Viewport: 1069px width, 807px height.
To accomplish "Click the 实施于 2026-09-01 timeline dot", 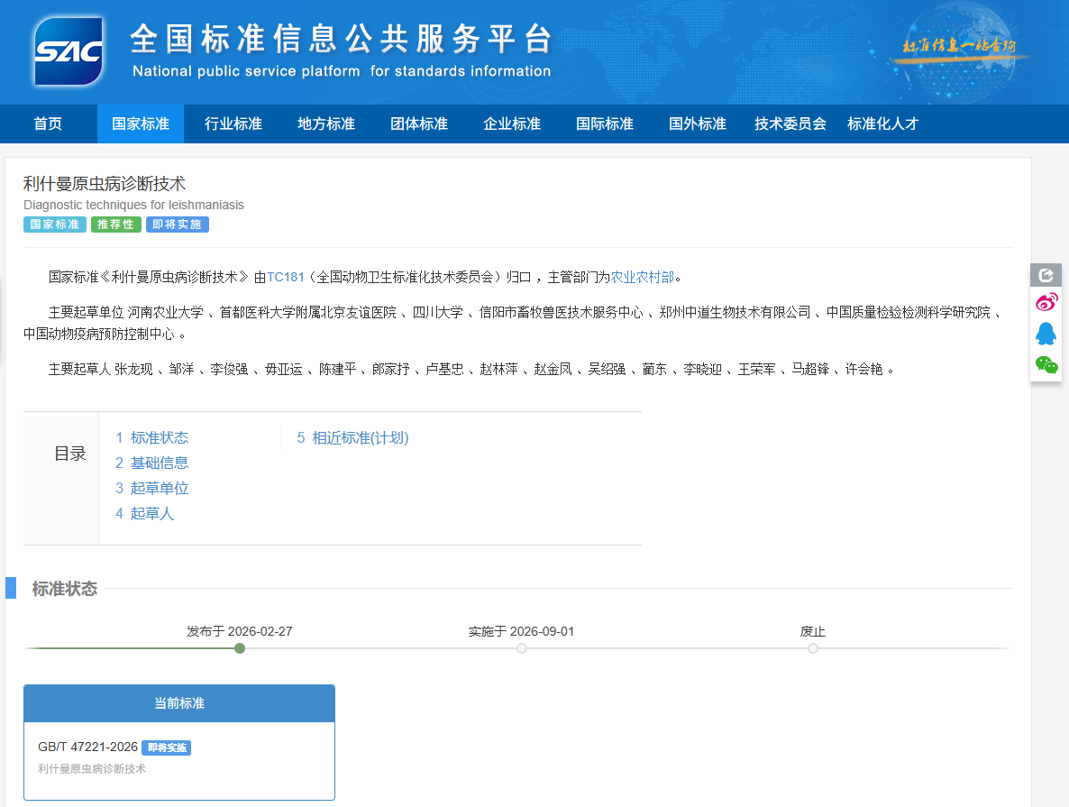I will point(521,647).
